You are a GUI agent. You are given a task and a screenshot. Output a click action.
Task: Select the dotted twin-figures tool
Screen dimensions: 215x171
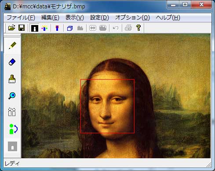[x=12, y=112]
